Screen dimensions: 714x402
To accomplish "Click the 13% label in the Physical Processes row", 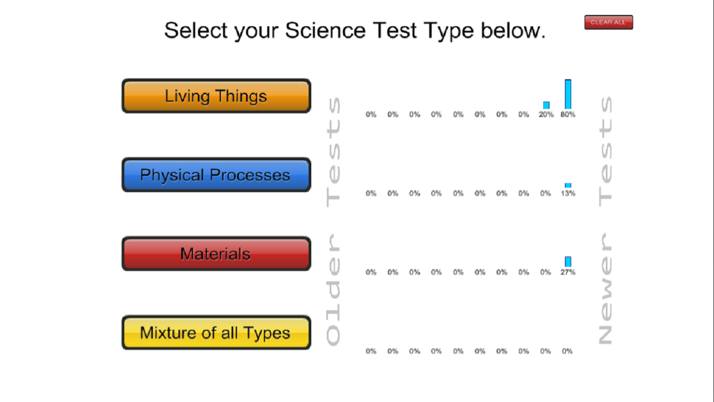I will [567, 194].
